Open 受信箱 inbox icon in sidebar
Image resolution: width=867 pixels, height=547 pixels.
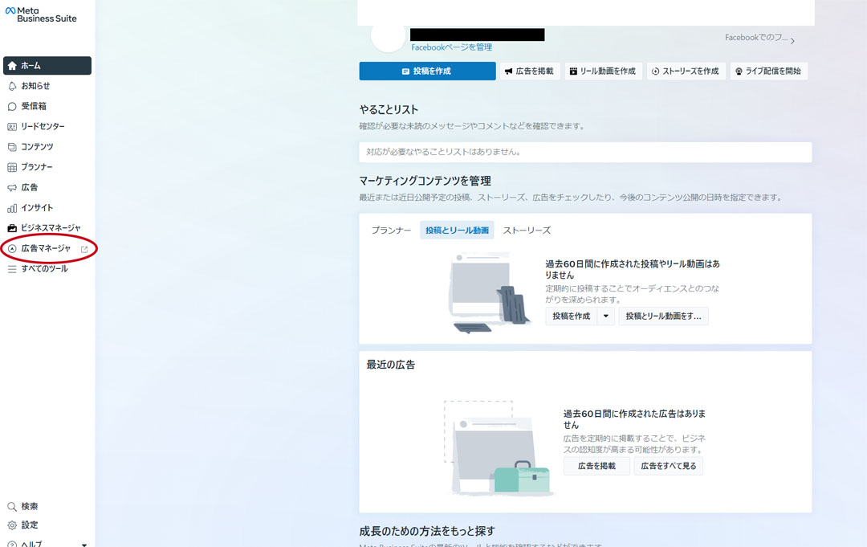click(x=12, y=106)
